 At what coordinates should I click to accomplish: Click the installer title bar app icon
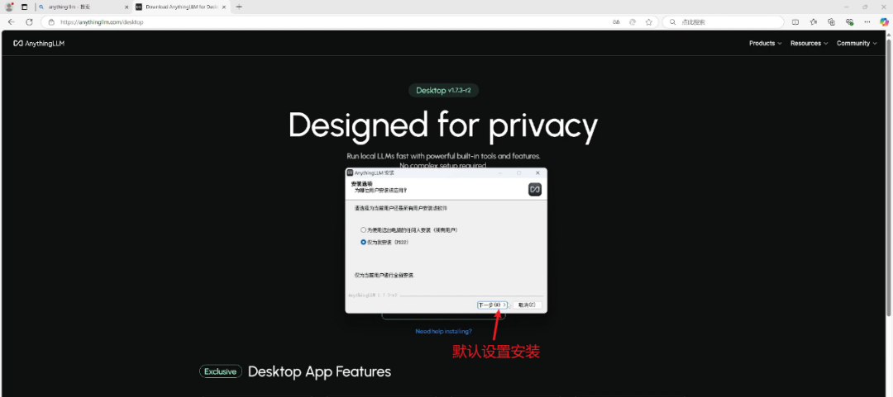pos(350,173)
